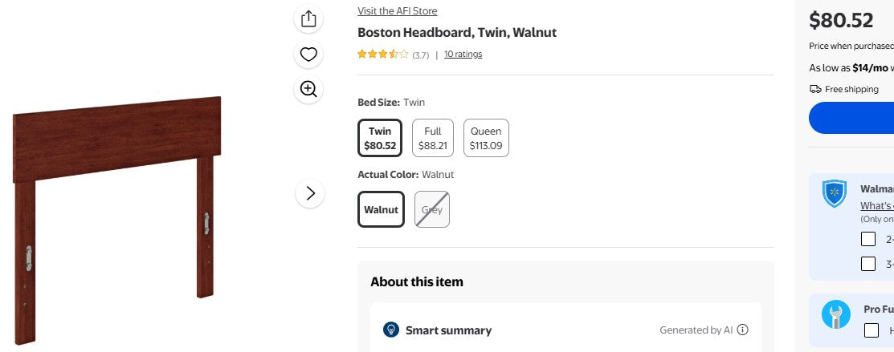Click the Smart summary lightbulb icon
The width and height of the screenshot is (894, 352).
point(391,330)
